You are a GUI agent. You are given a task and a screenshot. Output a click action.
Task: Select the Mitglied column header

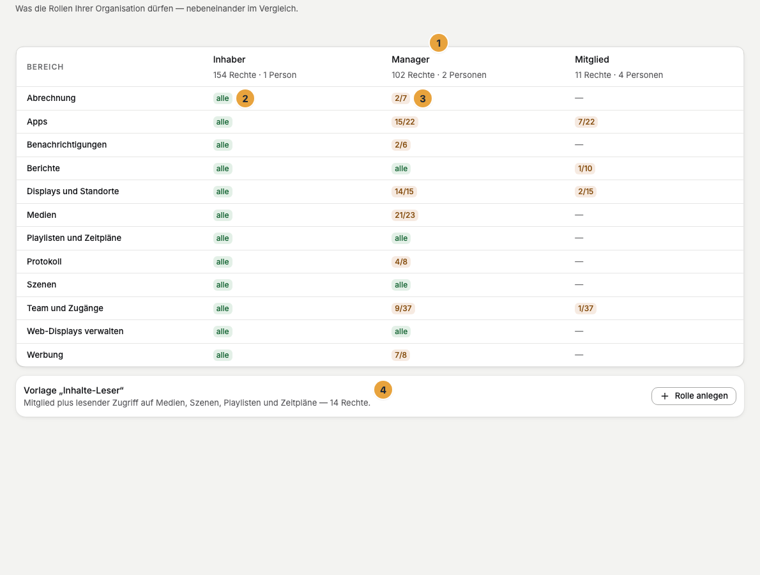pyautogui.click(x=592, y=59)
